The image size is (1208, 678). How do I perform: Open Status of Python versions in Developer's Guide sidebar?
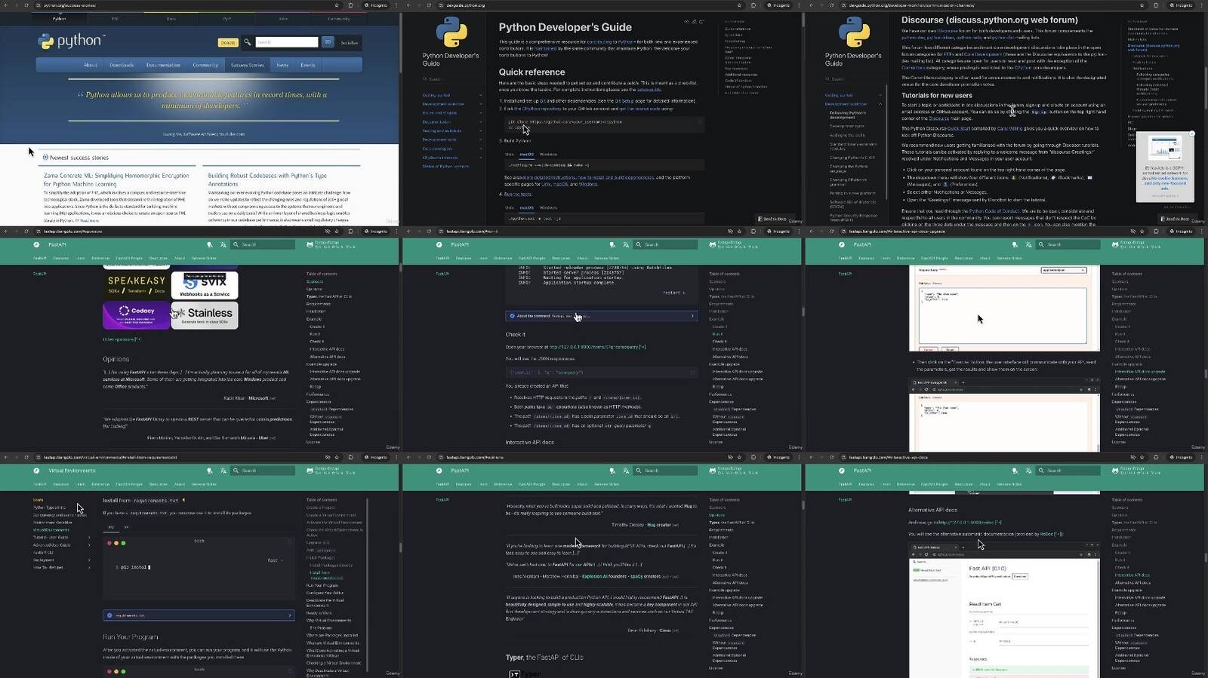tap(445, 167)
